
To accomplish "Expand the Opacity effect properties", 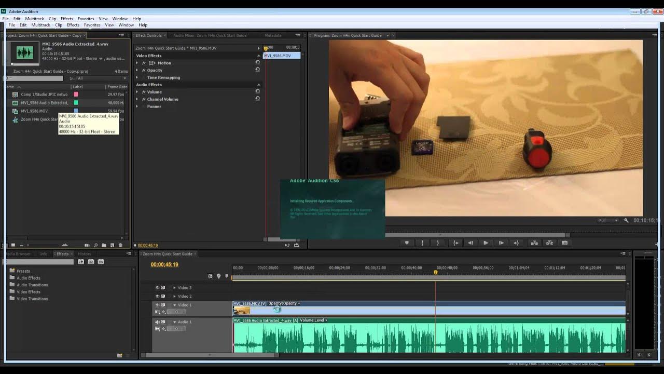I will (x=137, y=70).
